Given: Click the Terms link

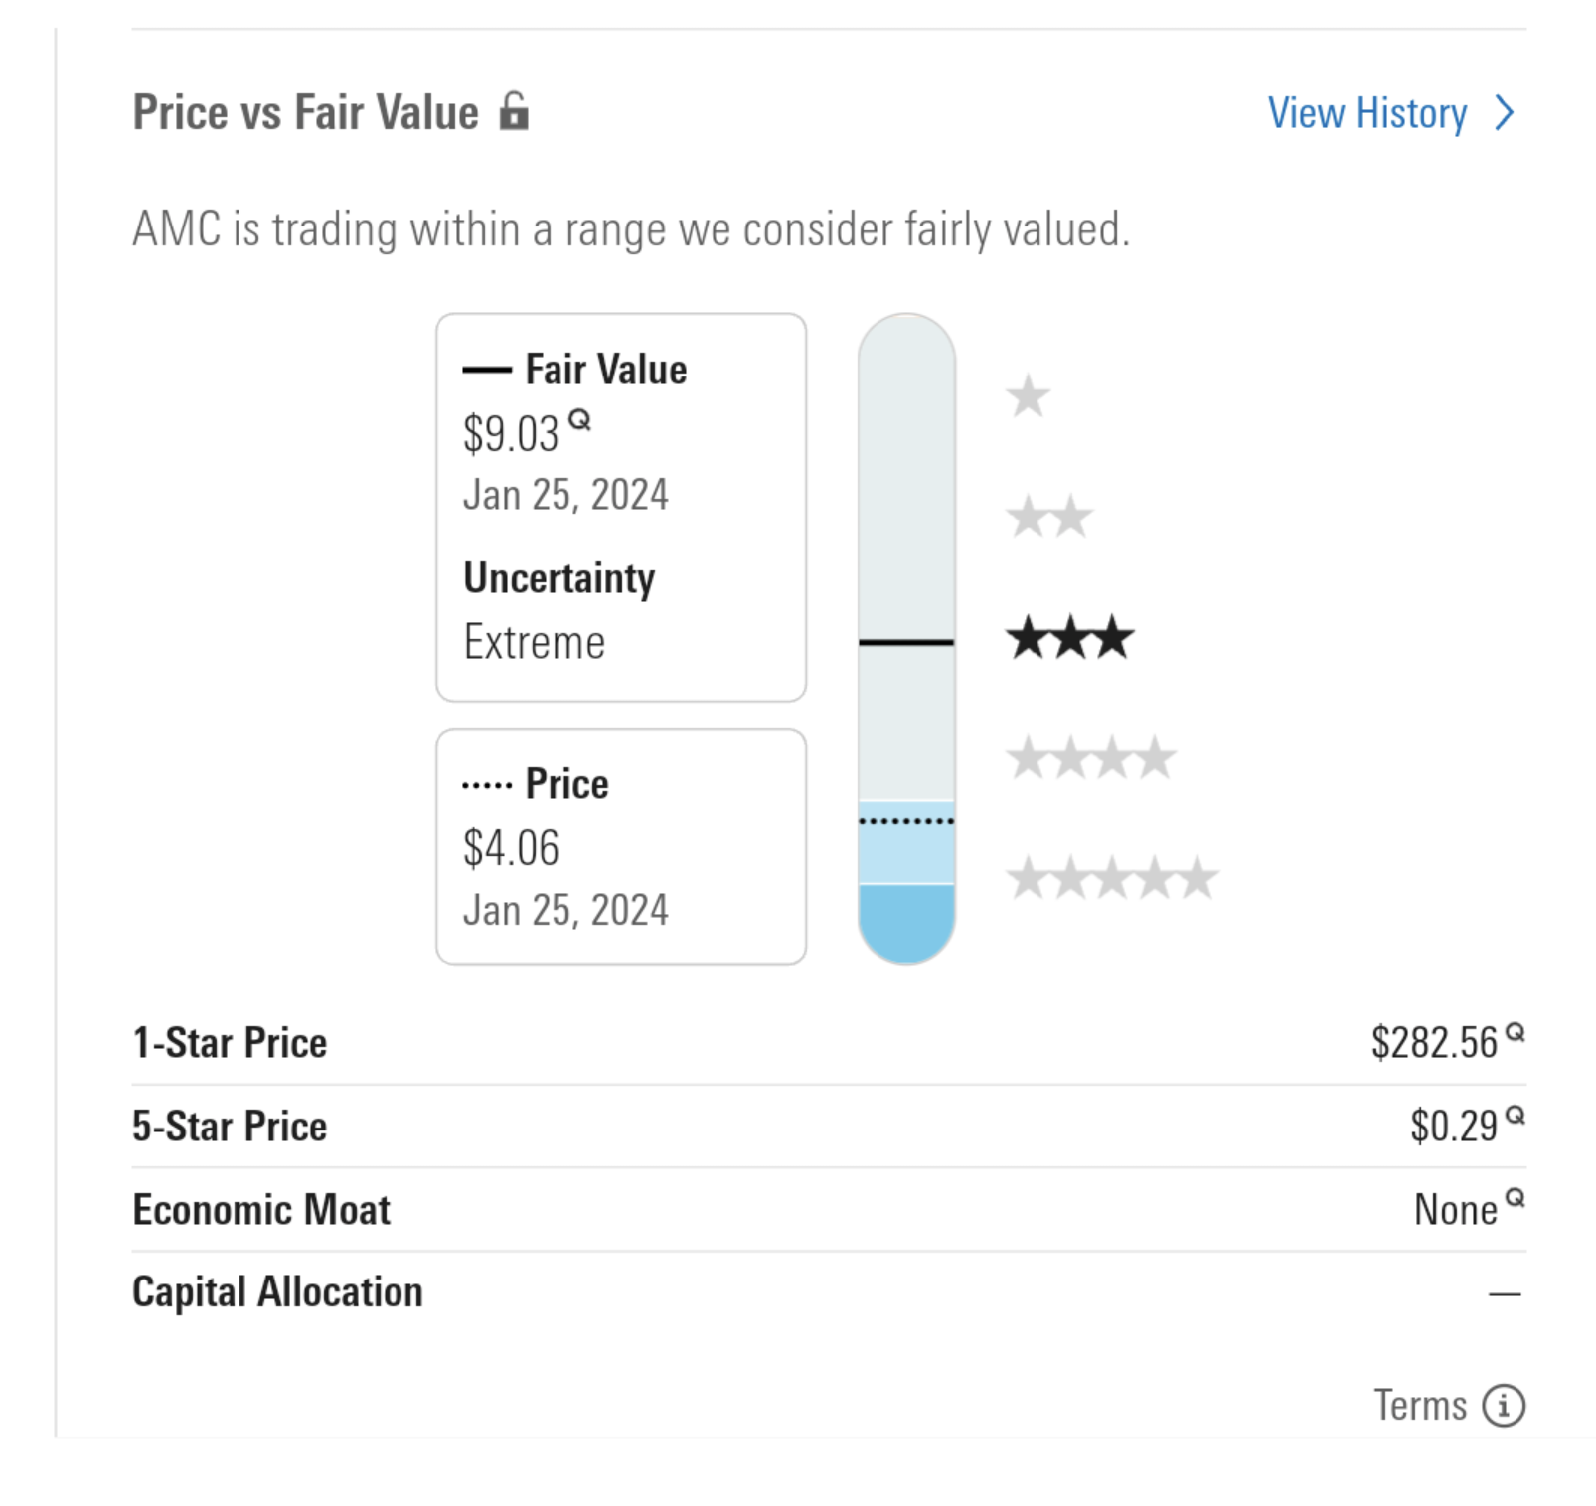Looking at the screenshot, I should (1423, 1405).
